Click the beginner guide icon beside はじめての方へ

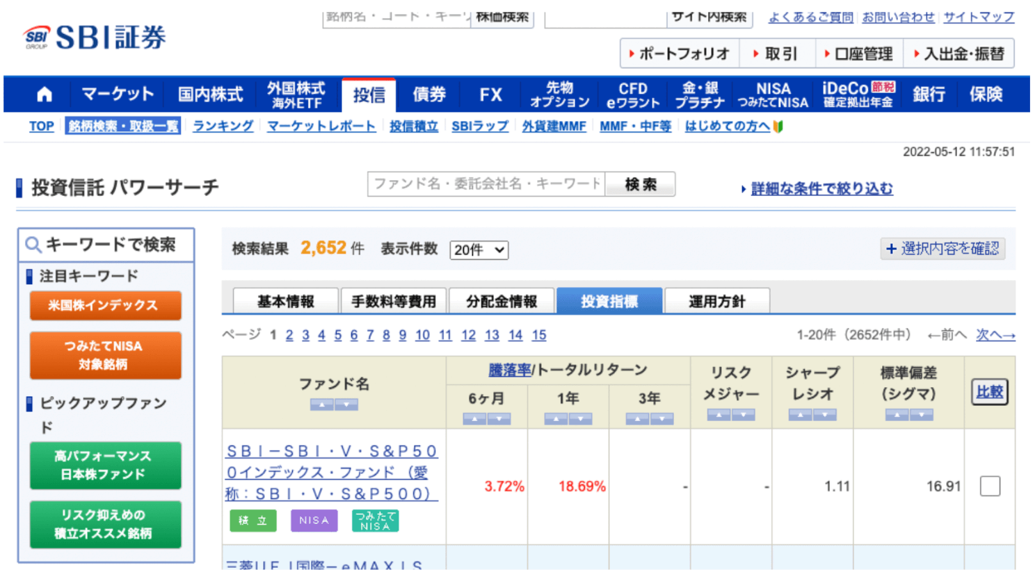pyautogui.click(x=777, y=126)
